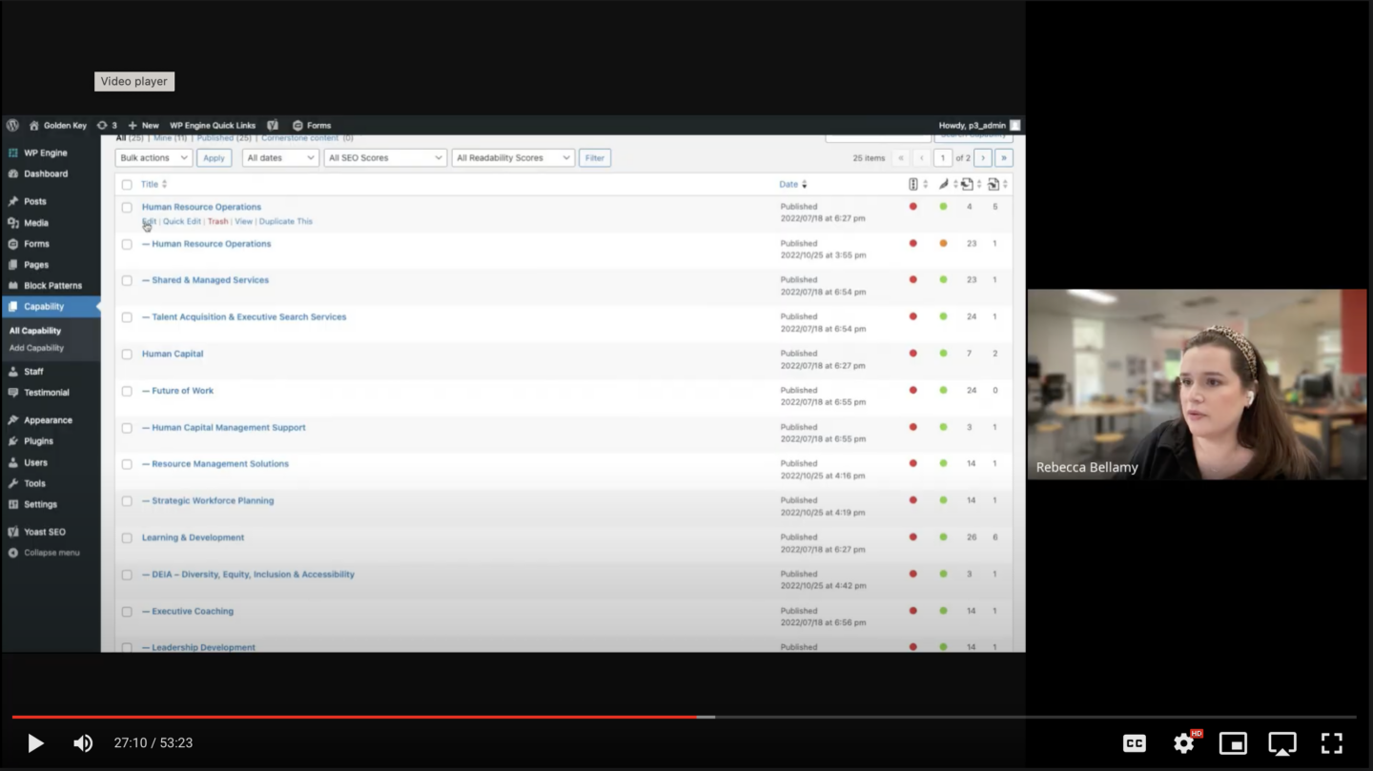The width and height of the screenshot is (1373, 771).
Task: Open WP Engine Quick Links menu
Action: click(213, 125)
